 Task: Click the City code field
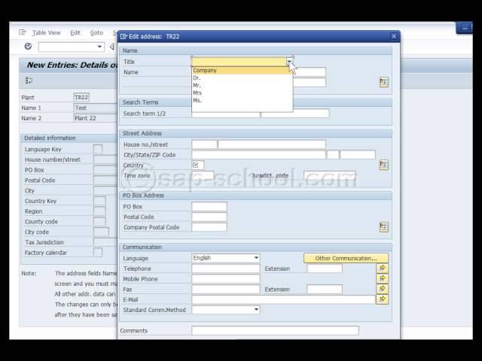pos(101,232)
